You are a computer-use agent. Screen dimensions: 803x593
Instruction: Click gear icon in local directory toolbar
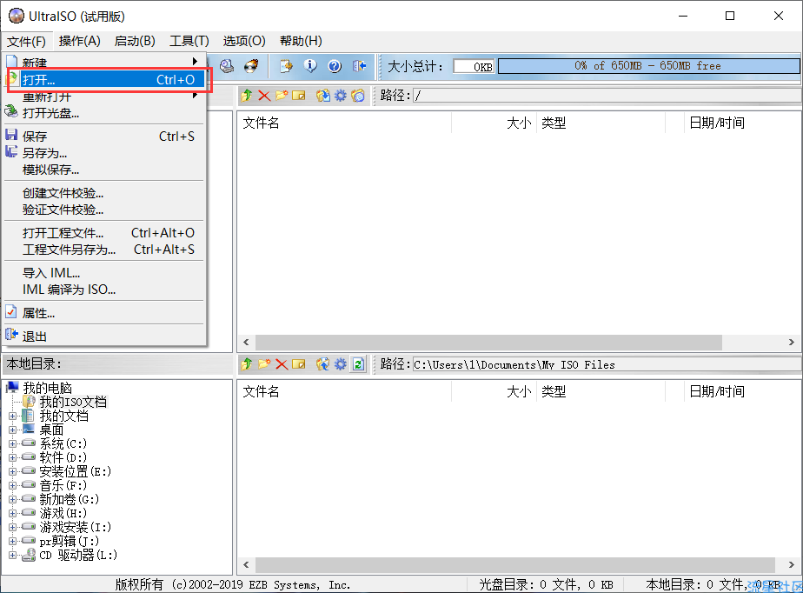[341, 364]
